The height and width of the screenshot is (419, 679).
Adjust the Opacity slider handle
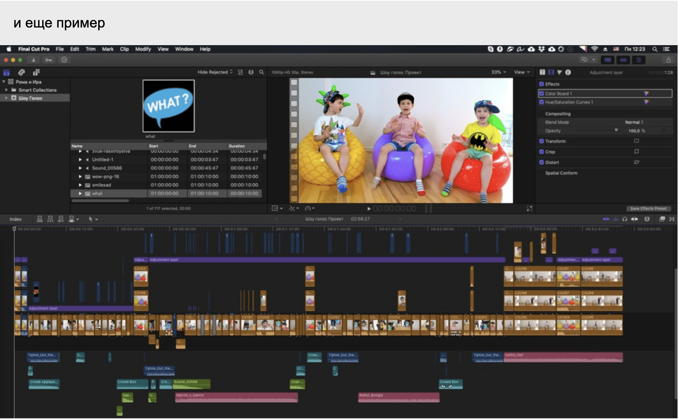[x=616, y=130]
